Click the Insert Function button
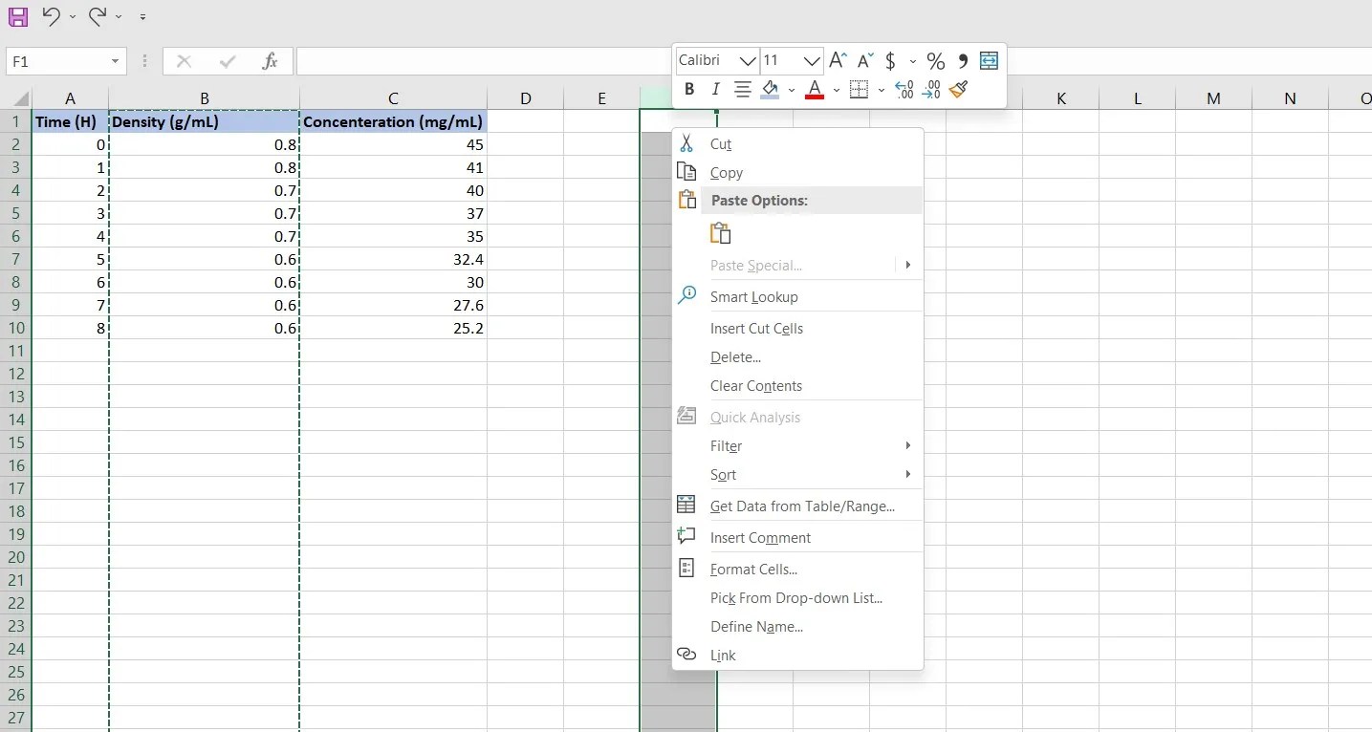Image resolution: width=1372 pixels, height=732 pixels. tap(271, 61)
